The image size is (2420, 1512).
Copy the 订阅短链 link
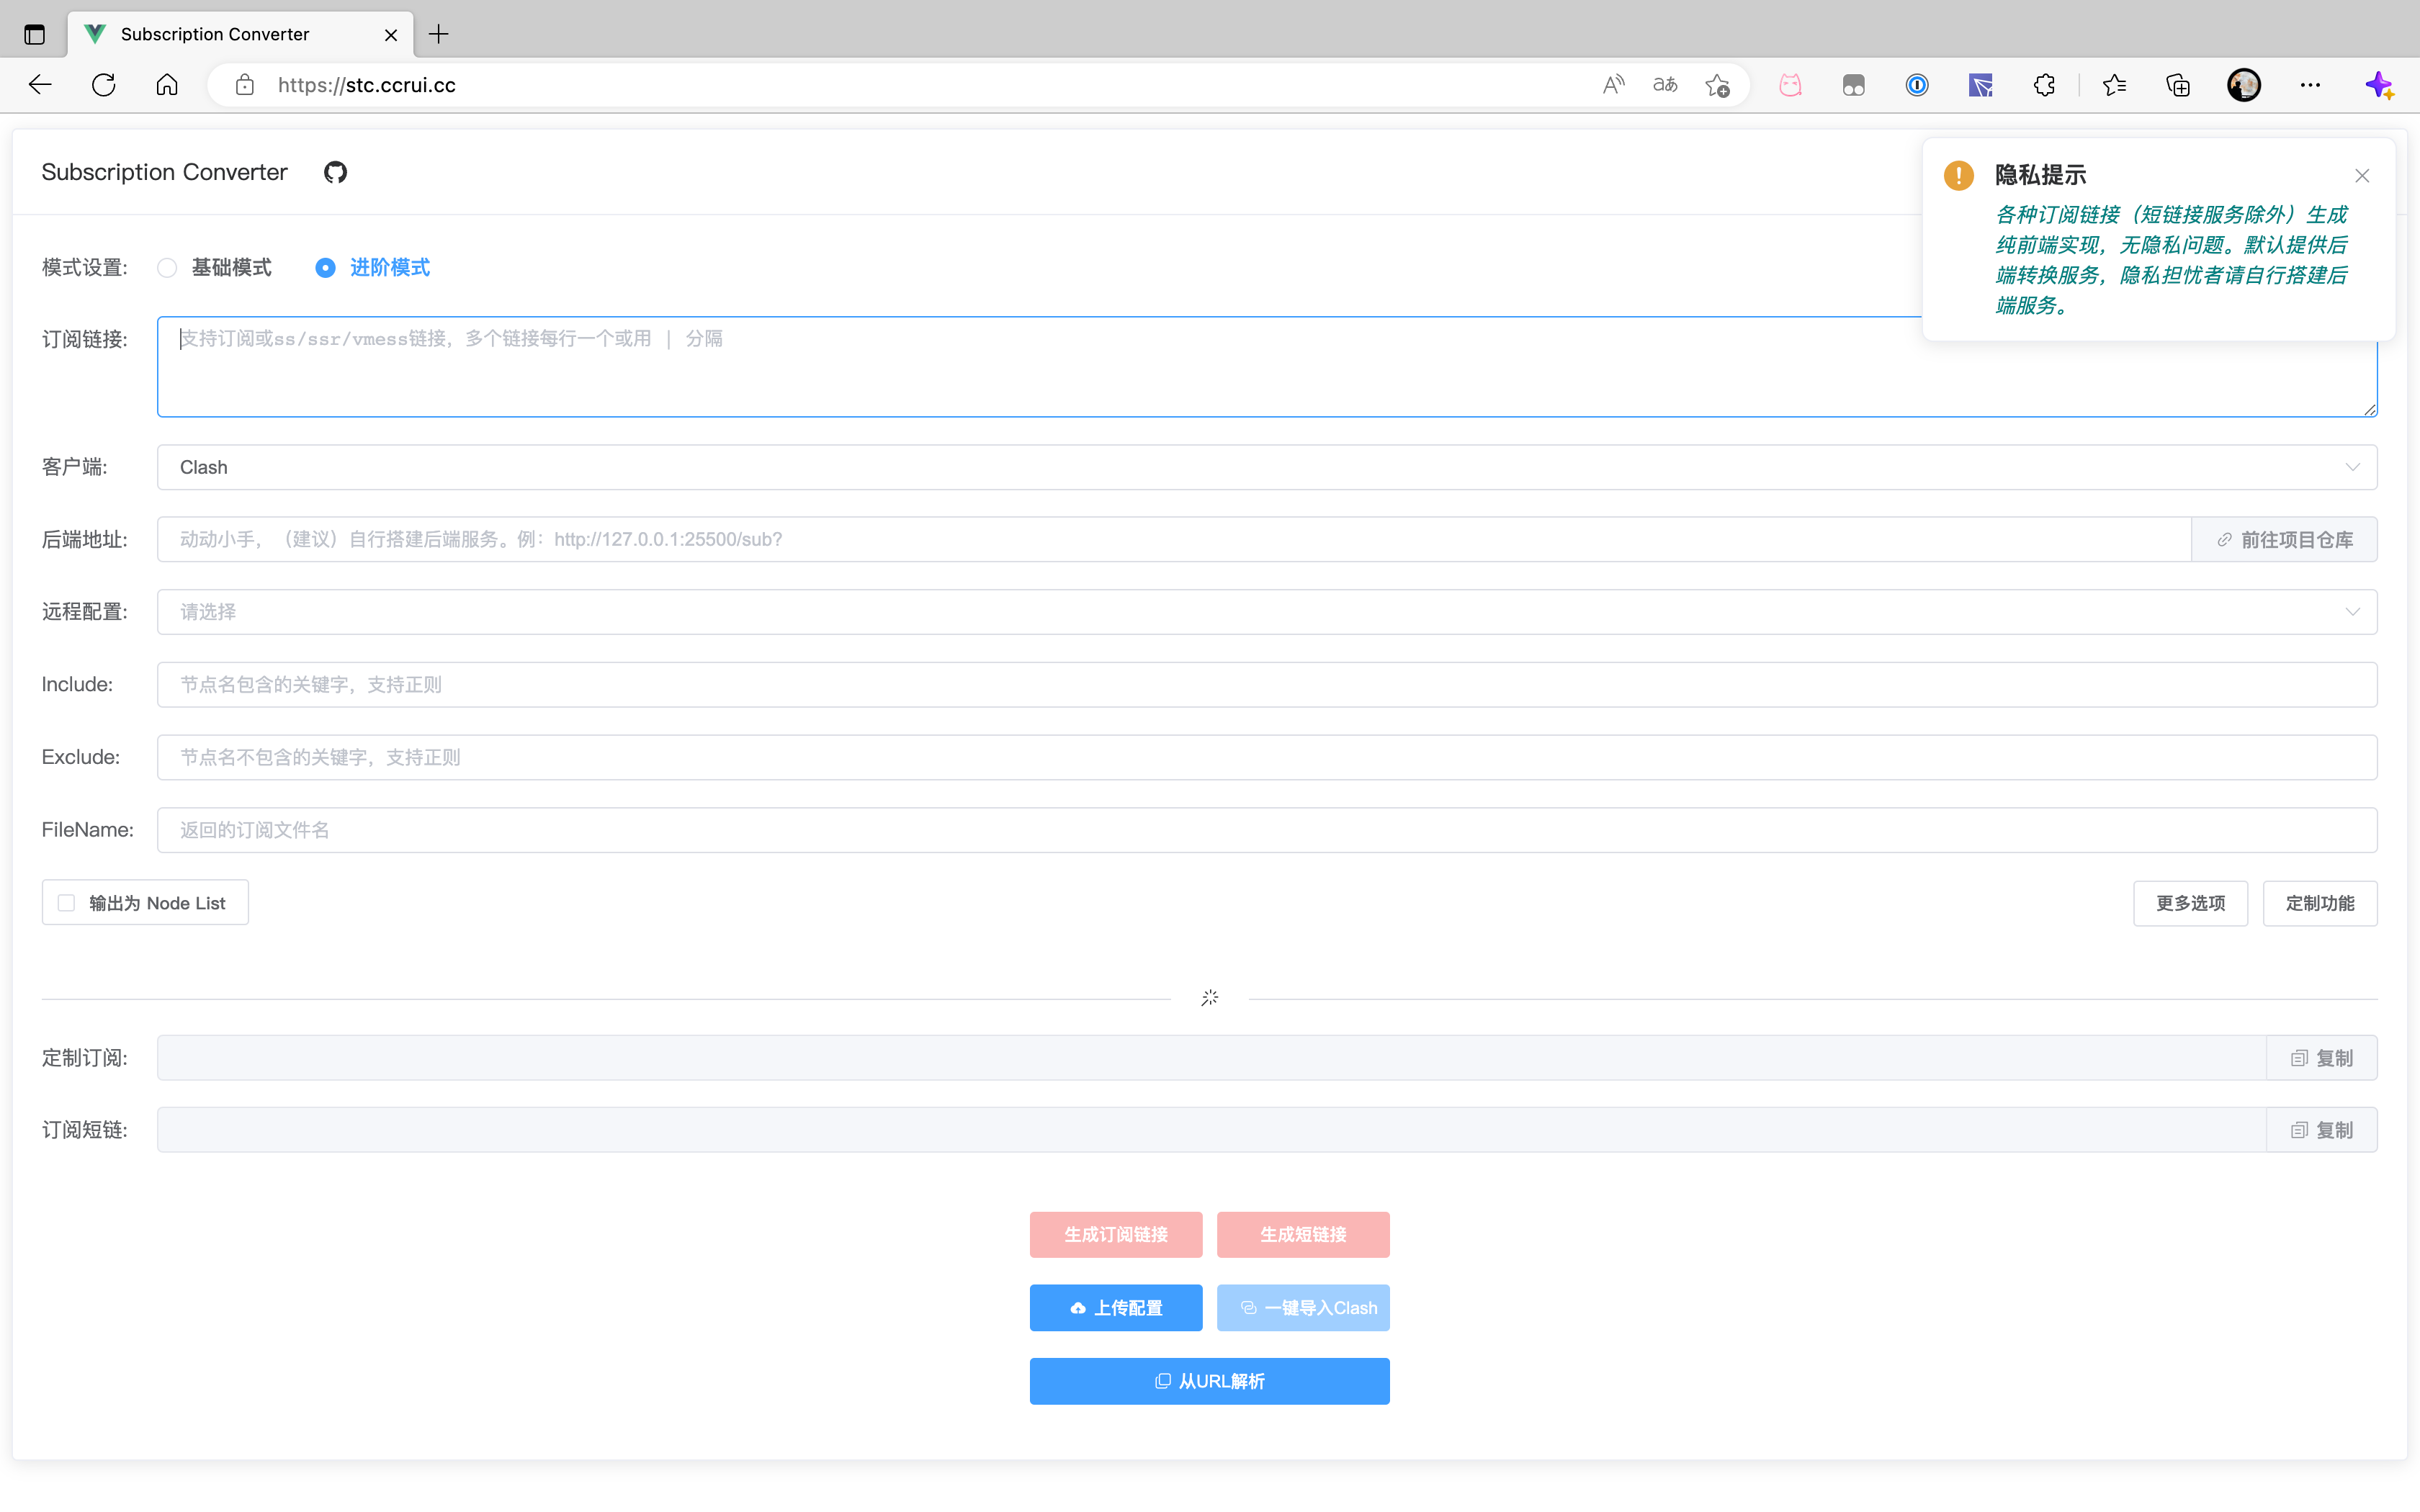click(2321, 1130)
